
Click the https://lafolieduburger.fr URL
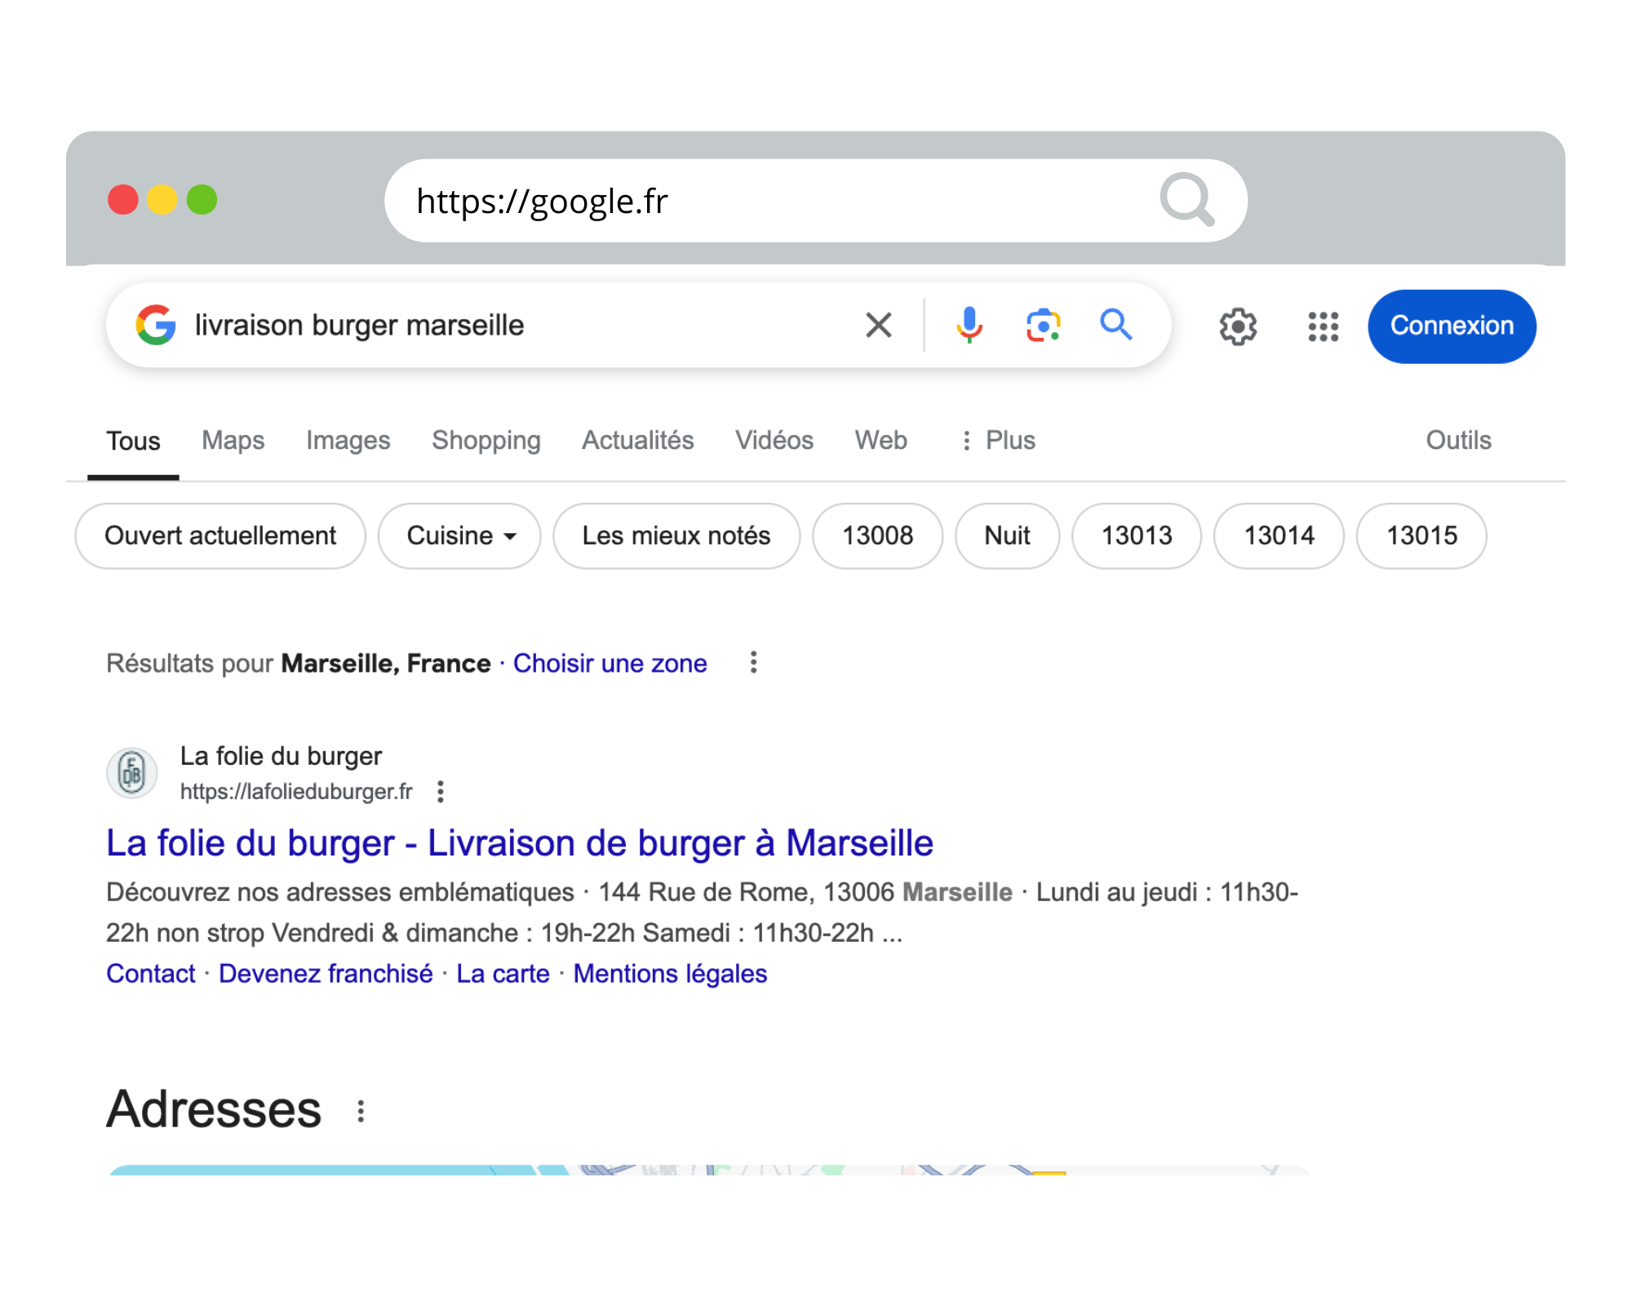pos(296,792)
